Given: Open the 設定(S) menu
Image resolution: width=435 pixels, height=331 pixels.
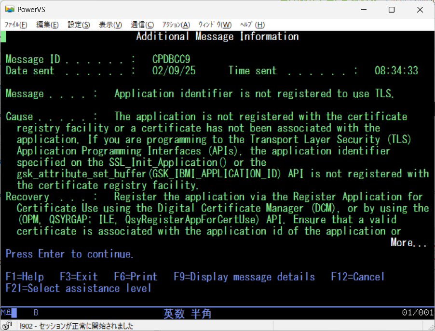Looking at the screenshot, I should (x=79, y=25).
